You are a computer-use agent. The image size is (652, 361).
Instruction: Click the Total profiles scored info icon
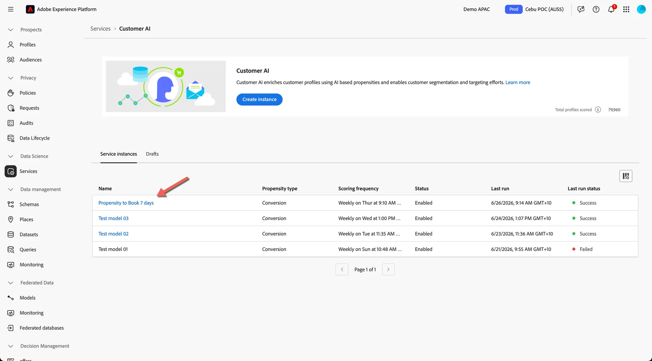[x=598, y=110]
